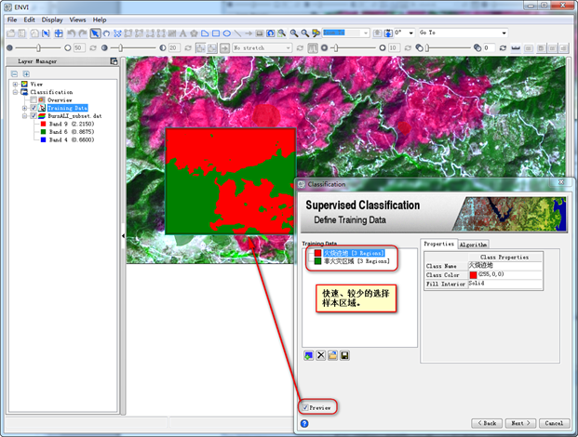Click the brightness slider handle
The height and width of the screenshot is (437, 578).
(x=38, y=47)
